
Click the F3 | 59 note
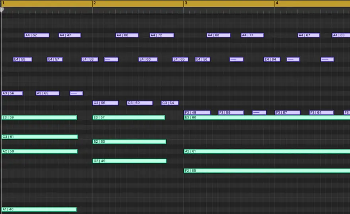point(231,113)
